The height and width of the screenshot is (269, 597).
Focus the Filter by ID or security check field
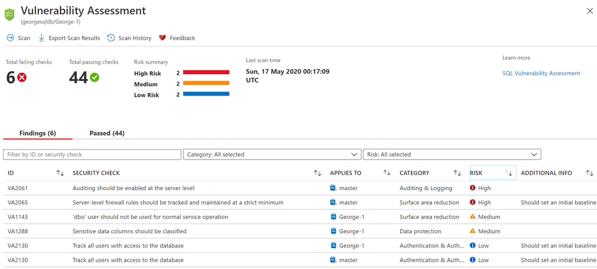tap(92, 154)
